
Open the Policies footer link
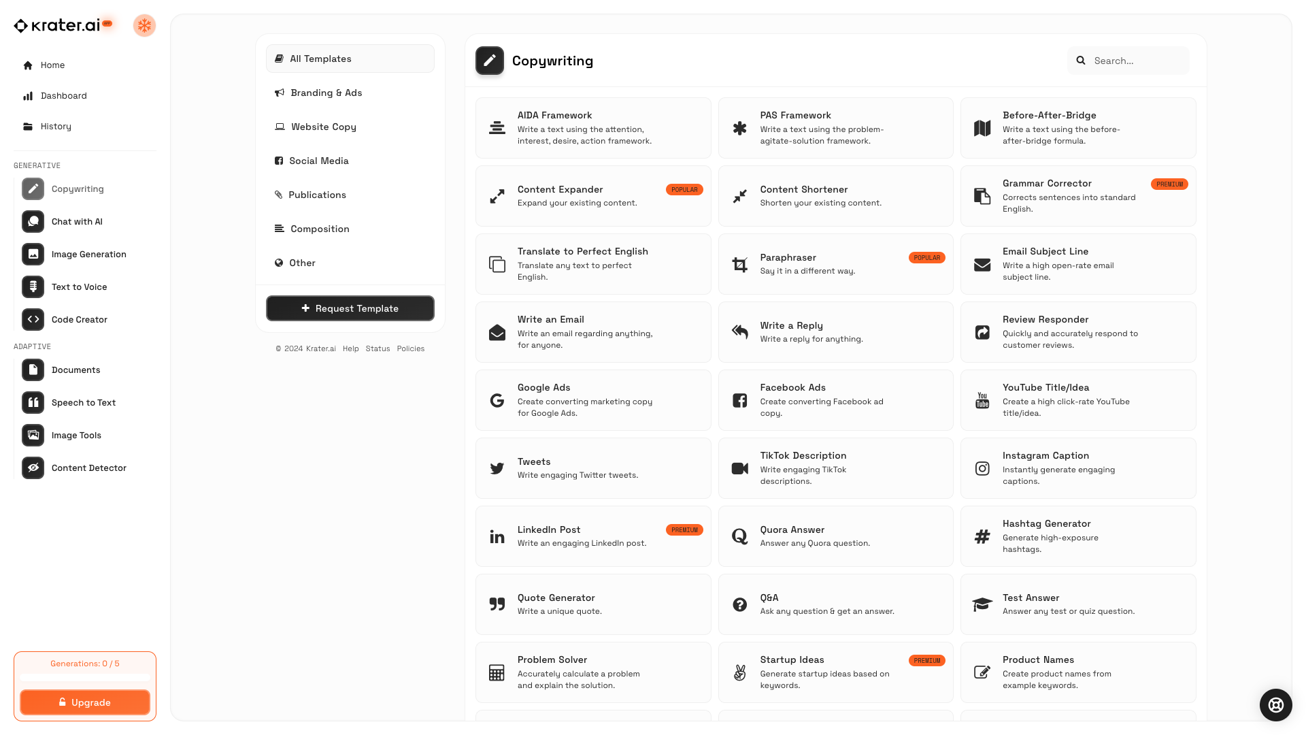tap(410, 349)
